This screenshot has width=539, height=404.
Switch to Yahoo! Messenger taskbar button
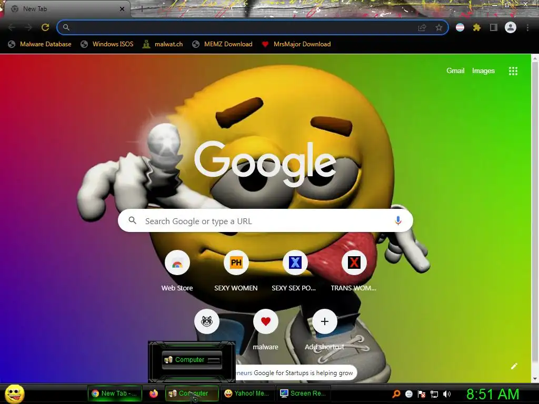(248, 393)
